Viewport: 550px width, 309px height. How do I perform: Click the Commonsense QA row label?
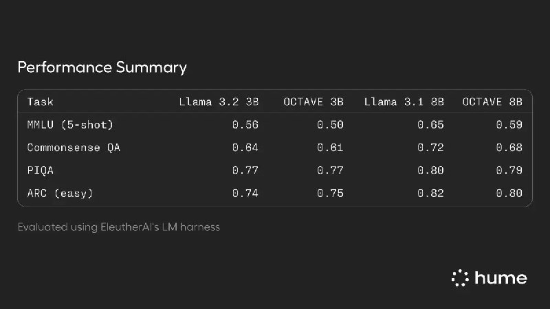[74, 148]
